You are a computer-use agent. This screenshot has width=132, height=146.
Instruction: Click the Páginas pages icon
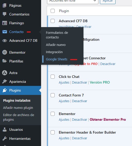pos(5,5)
